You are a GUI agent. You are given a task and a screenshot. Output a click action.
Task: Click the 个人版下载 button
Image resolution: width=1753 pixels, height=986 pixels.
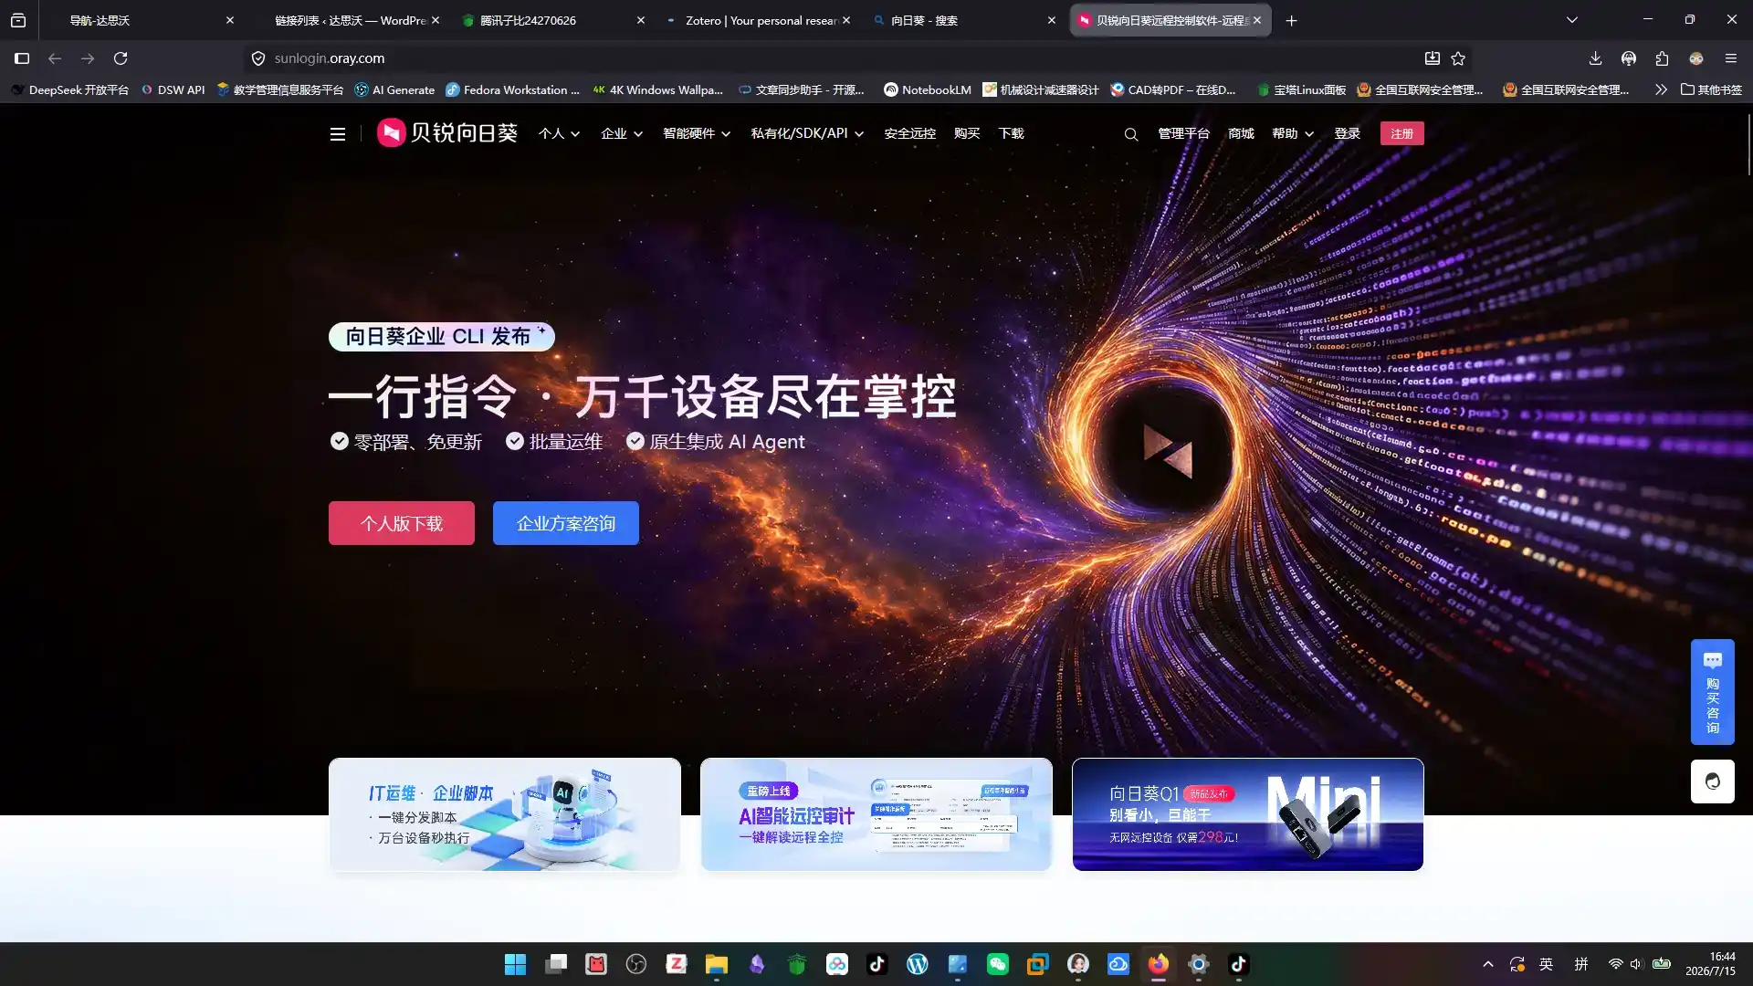[402, 523]
